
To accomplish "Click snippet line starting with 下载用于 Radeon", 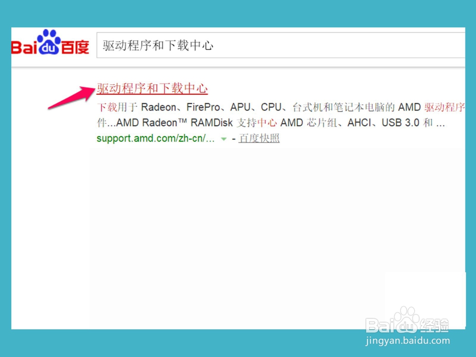I will 281,107.
